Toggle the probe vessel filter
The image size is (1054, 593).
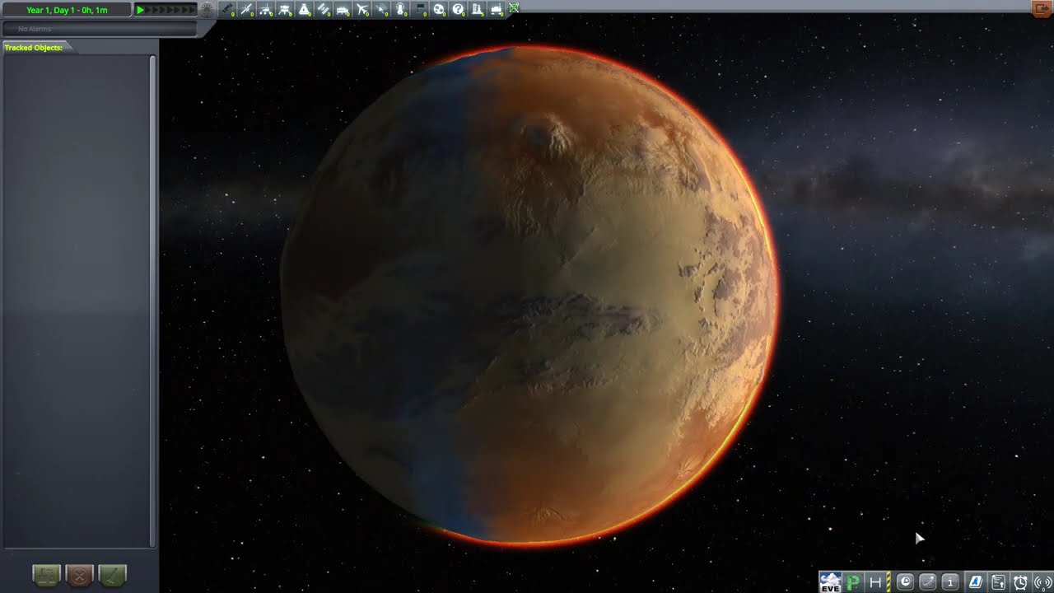246,9
